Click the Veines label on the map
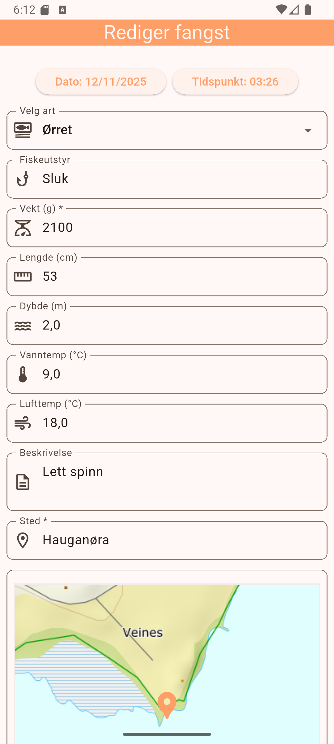334x744 pixels. pyautogui.click(x=143, y=632)
